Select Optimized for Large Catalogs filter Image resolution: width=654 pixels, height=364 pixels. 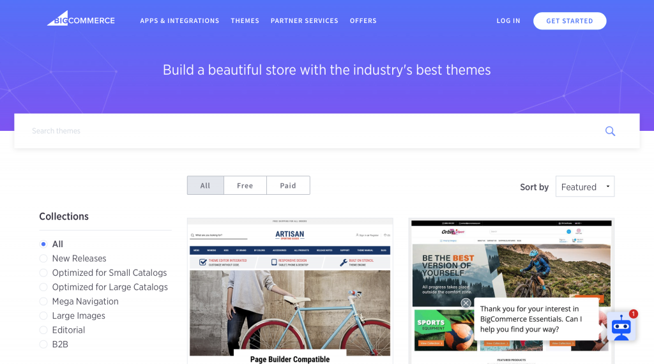tap(104, 287)
